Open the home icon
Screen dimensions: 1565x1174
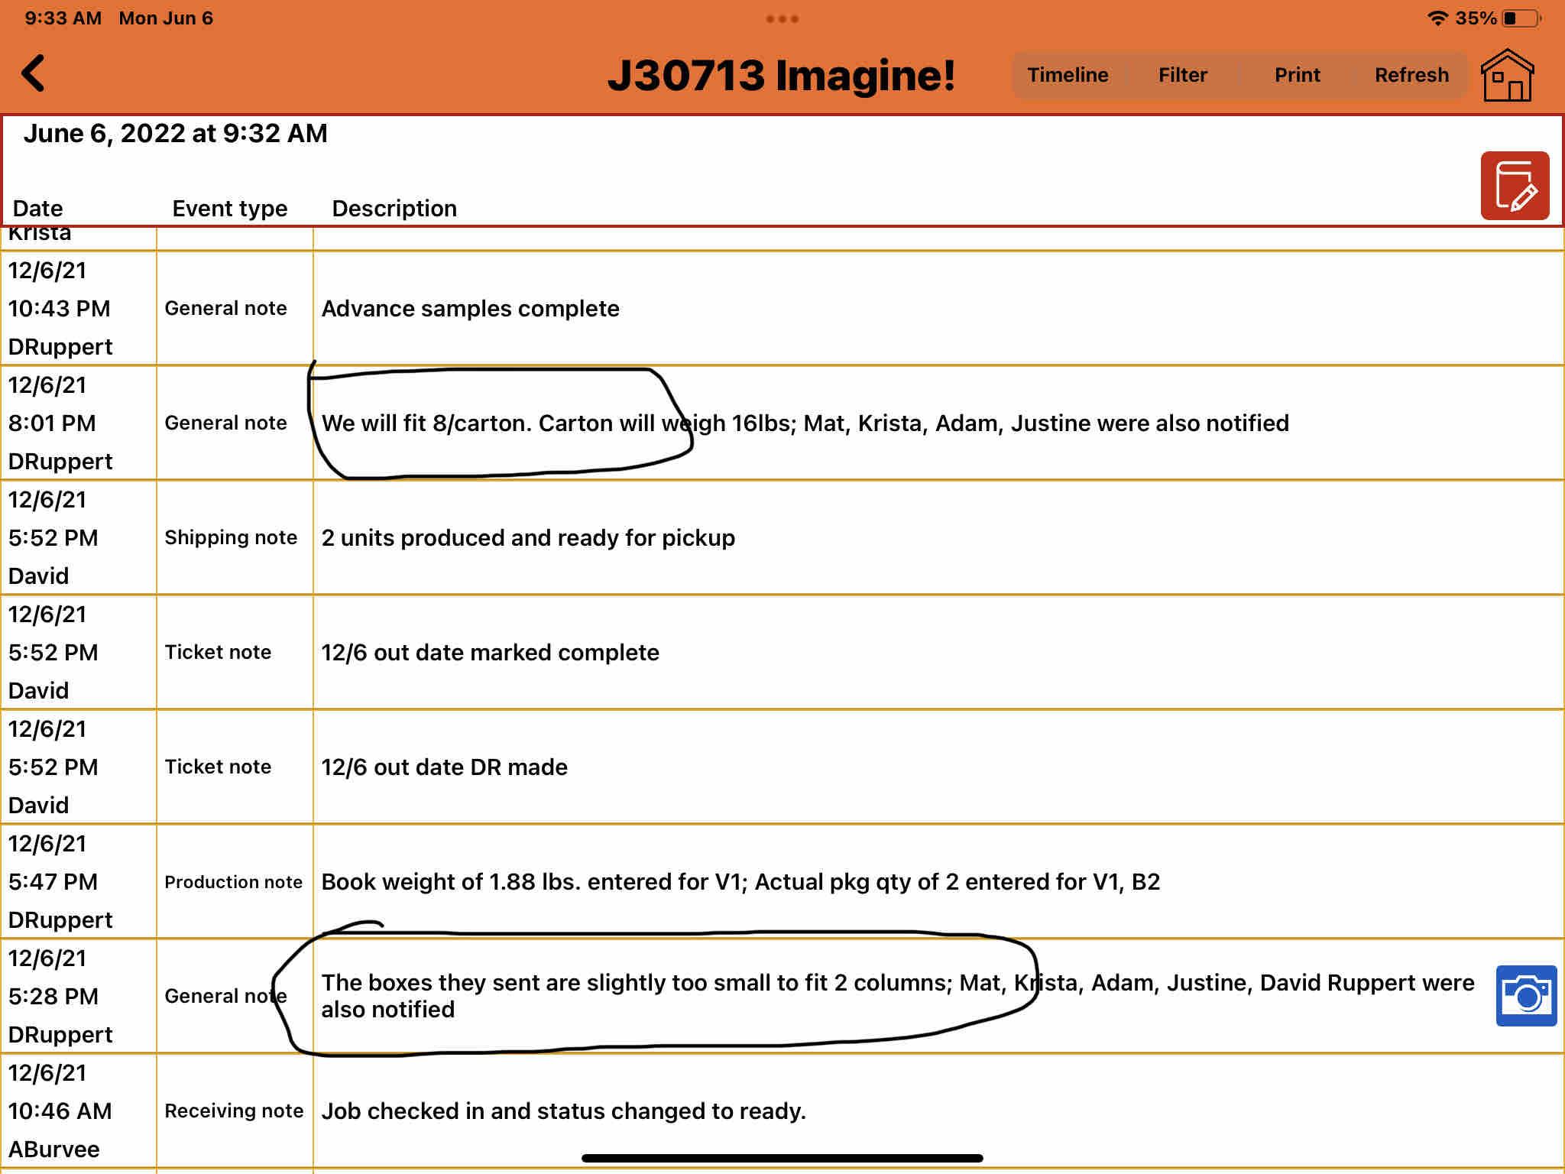coord(1507,75)
